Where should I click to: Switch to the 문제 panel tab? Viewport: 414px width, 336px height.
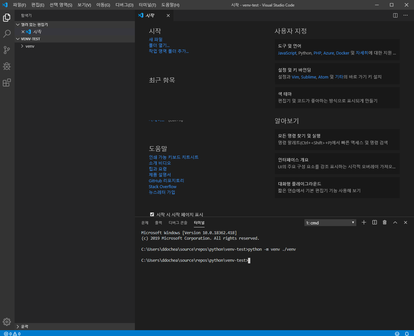click(145, 223)
